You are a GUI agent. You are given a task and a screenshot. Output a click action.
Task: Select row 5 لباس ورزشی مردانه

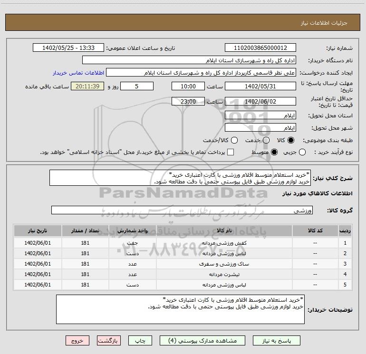(224, 285)
